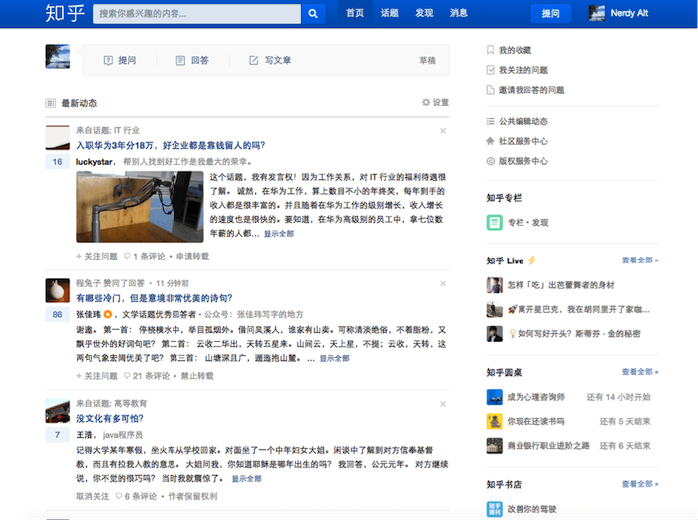Open the 消息 nav tab
This screenshot has height=520, width=698.
tap(458, 13)
